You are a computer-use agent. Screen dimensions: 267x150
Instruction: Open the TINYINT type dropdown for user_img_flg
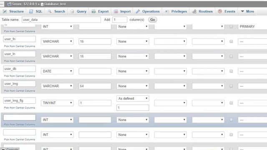[57, 103]
